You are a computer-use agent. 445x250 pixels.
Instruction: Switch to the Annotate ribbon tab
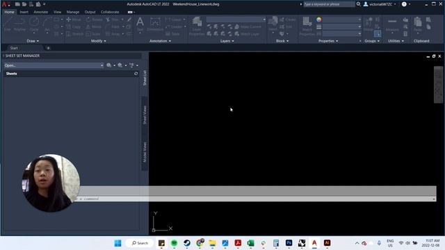40,12
